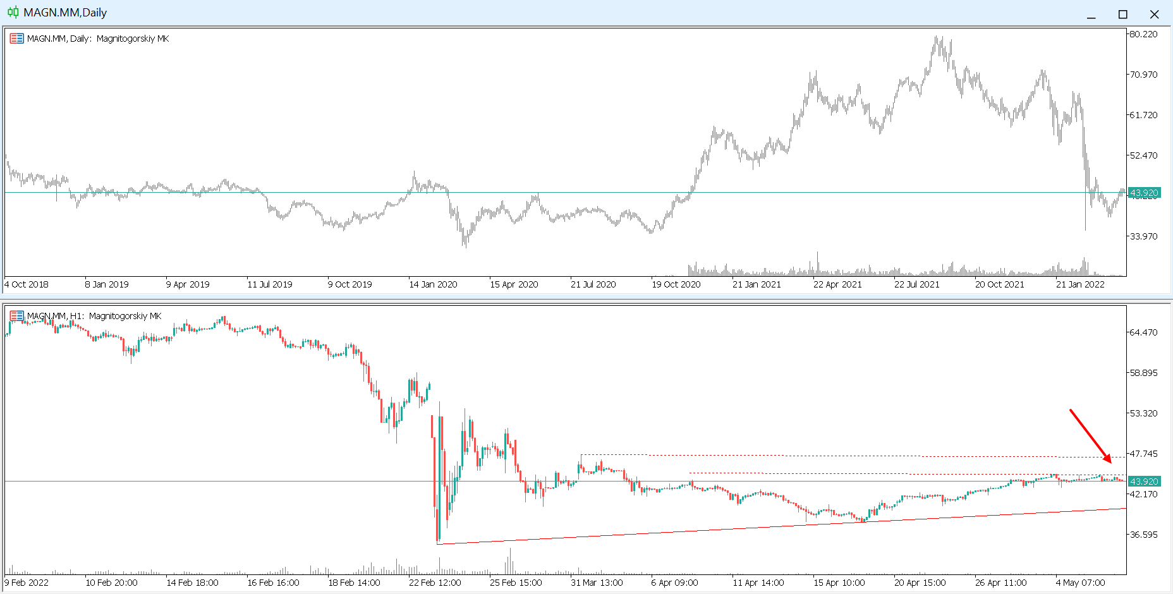Screen dimensions: 1173x594
Task: Click the 64.470 price scale value on H1 chart
Action: coord(1143,332)
